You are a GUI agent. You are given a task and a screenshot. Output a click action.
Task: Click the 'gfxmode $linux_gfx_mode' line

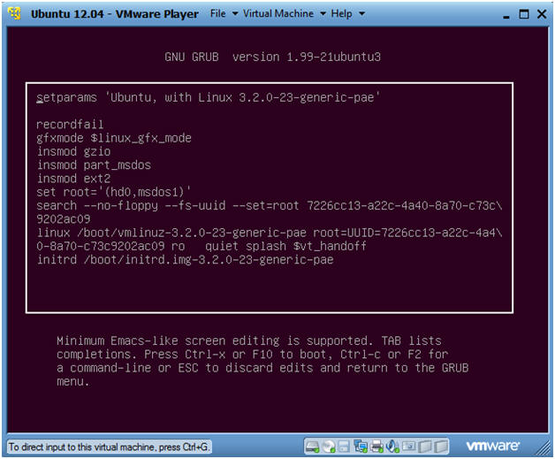click(x=114, y=138)
